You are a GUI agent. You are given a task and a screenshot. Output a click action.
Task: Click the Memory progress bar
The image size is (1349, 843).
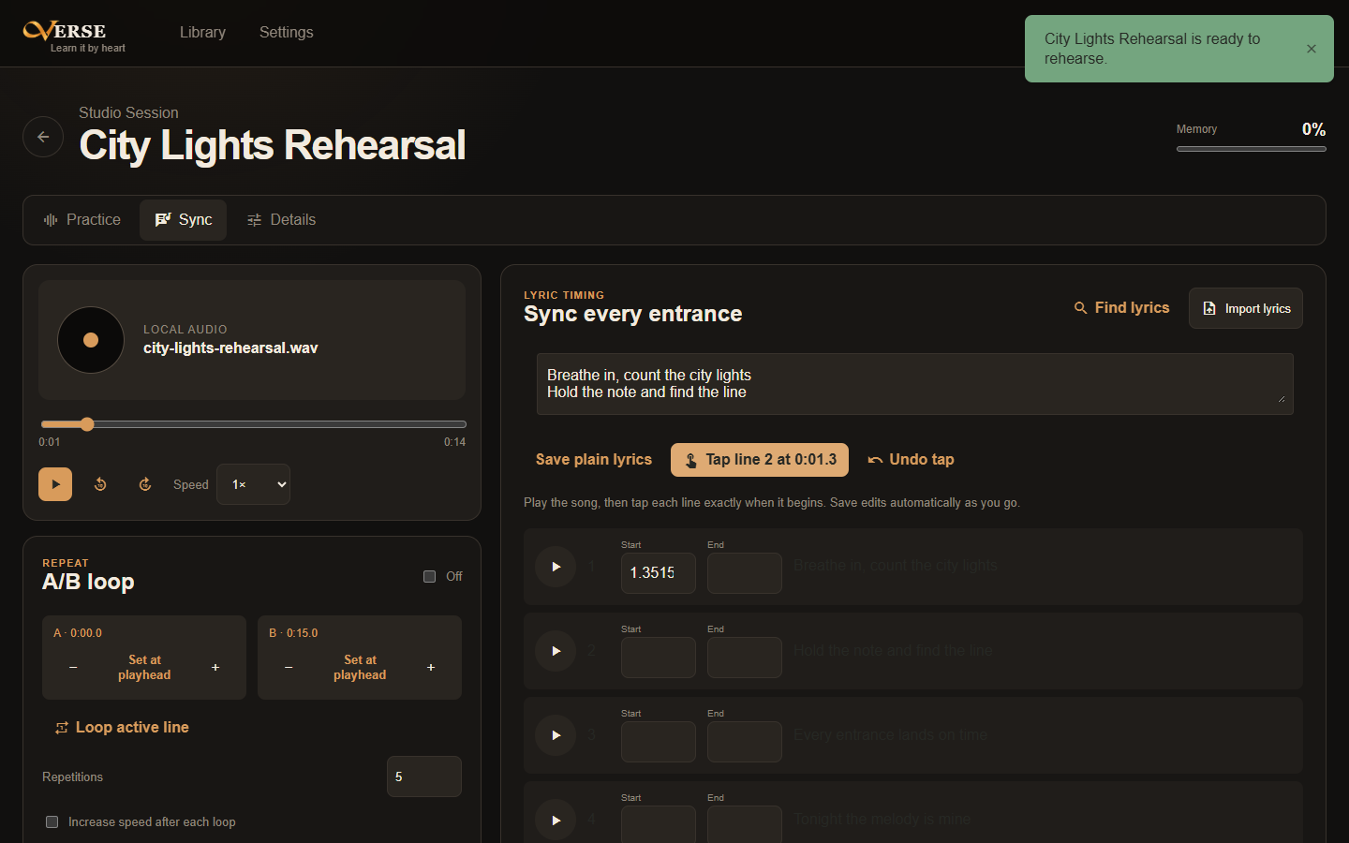pos(1252,149)
